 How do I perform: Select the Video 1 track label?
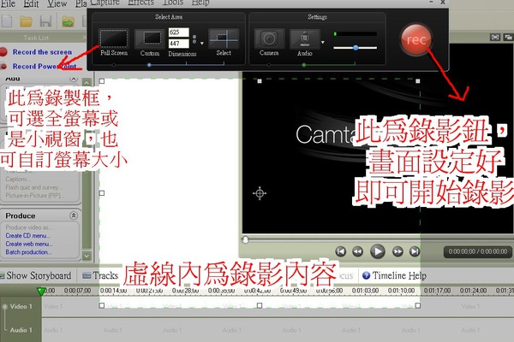21,306
